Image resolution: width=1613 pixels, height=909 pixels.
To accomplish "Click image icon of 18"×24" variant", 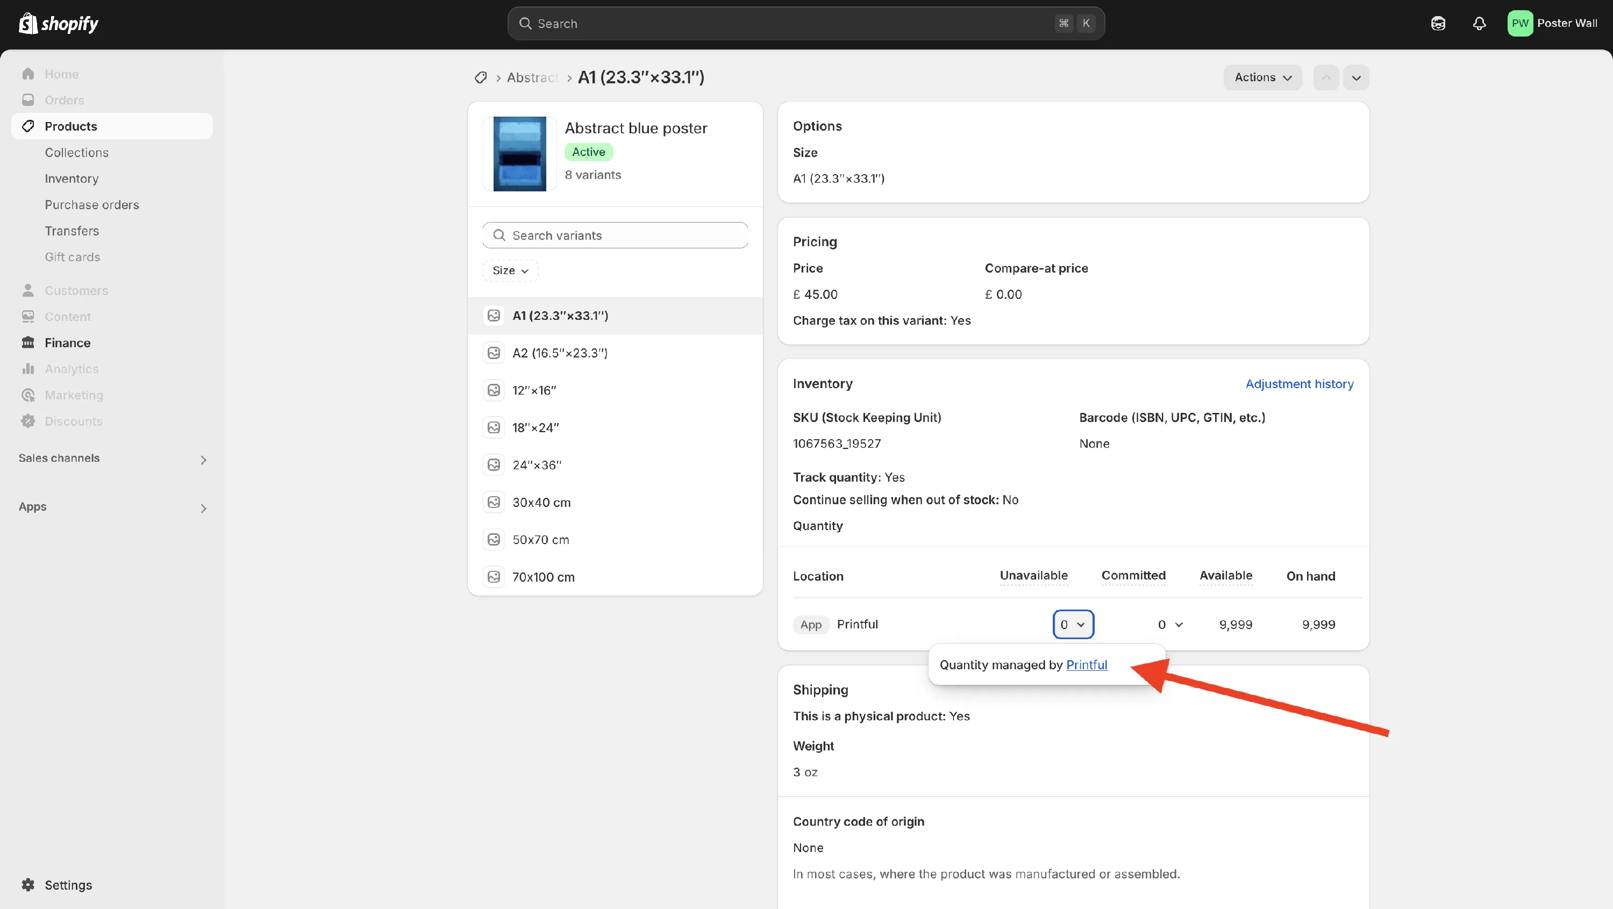I will pyautogui.click(x=494, y=427).
